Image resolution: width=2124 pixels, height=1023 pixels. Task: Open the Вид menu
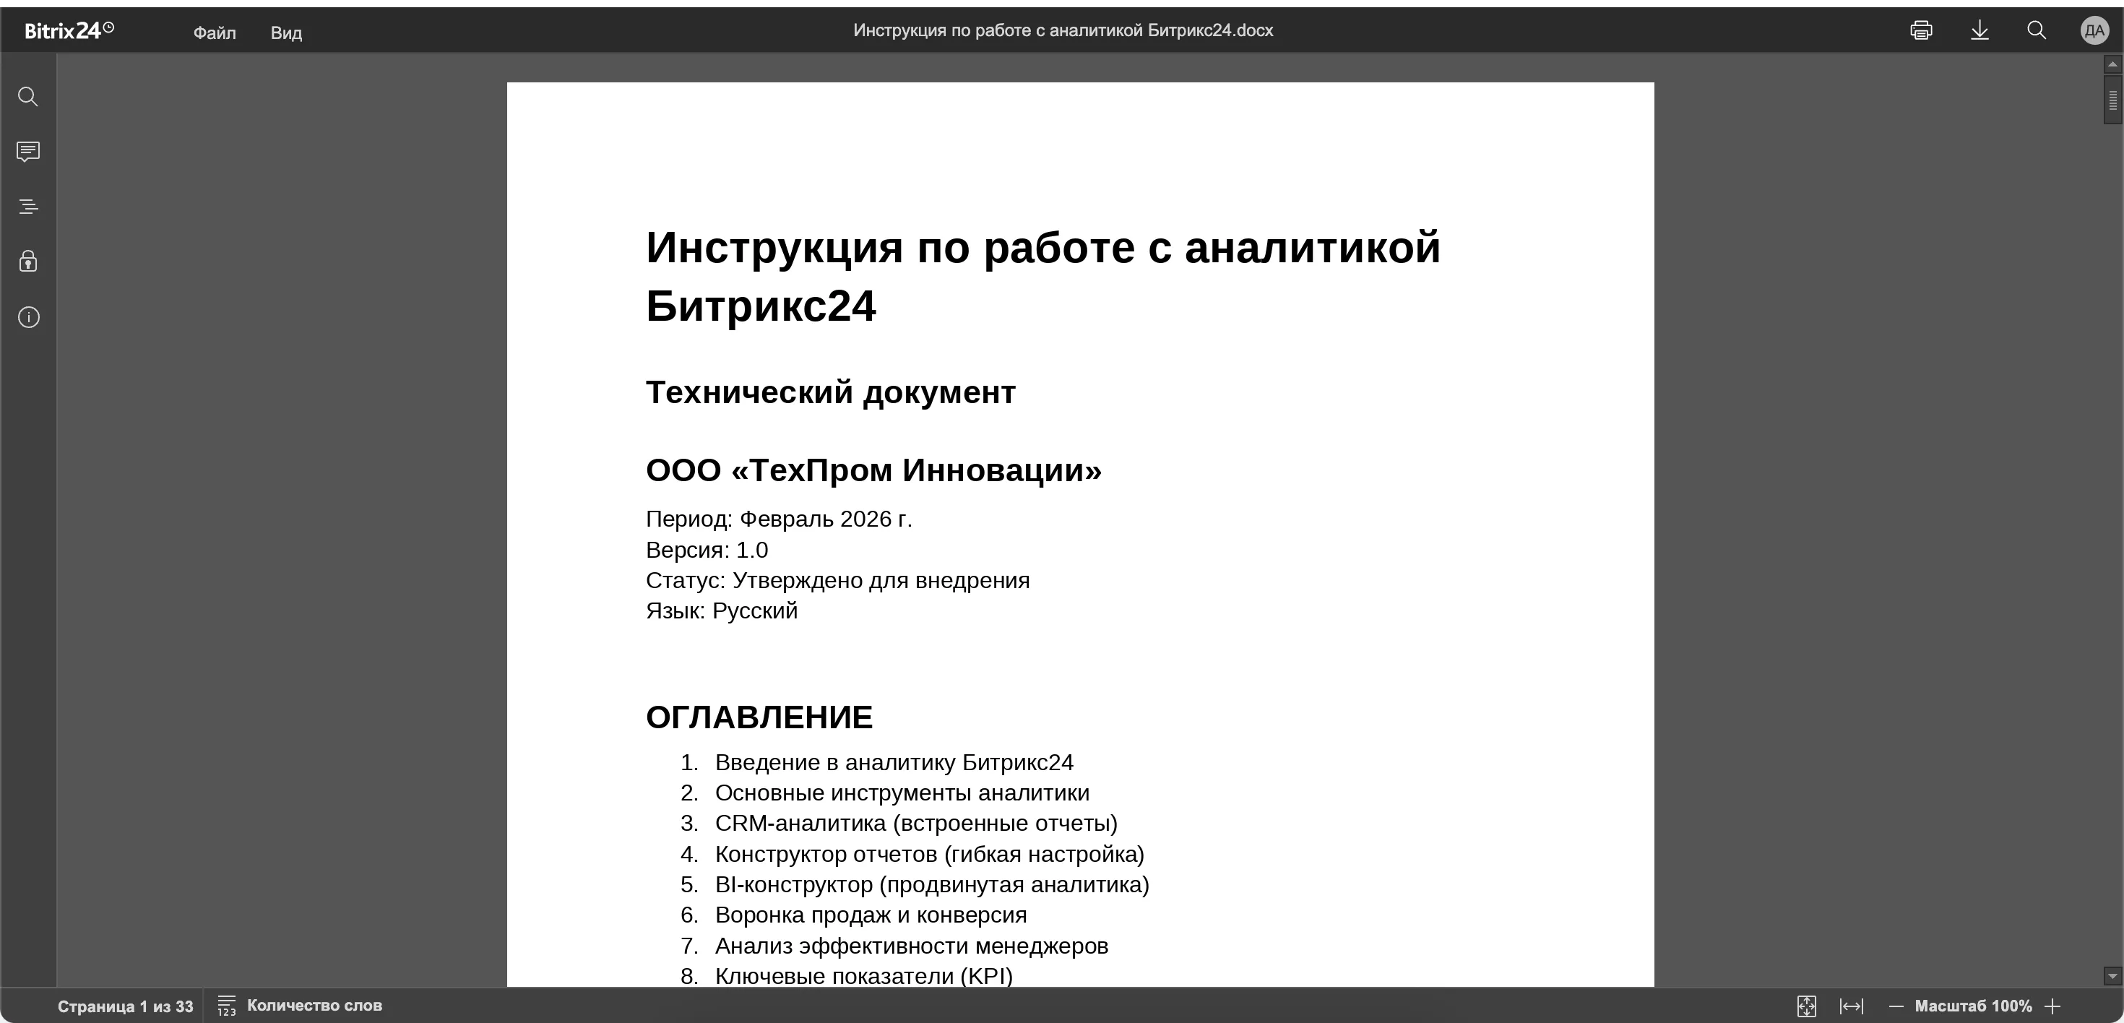(286, 33)
